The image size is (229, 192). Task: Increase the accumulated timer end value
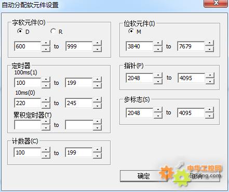pos(97,122)
